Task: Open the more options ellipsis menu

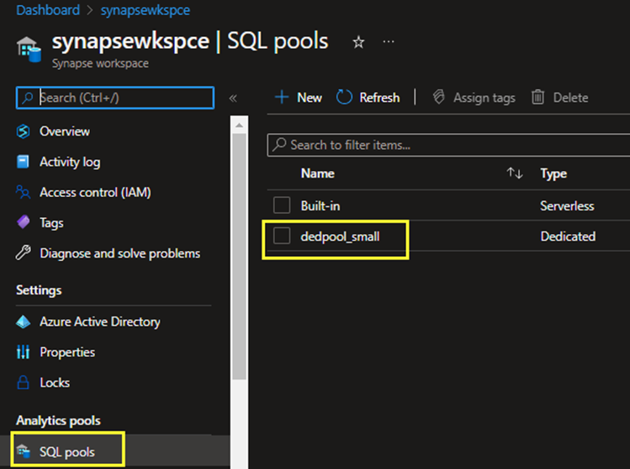Action: click(388, 41)
